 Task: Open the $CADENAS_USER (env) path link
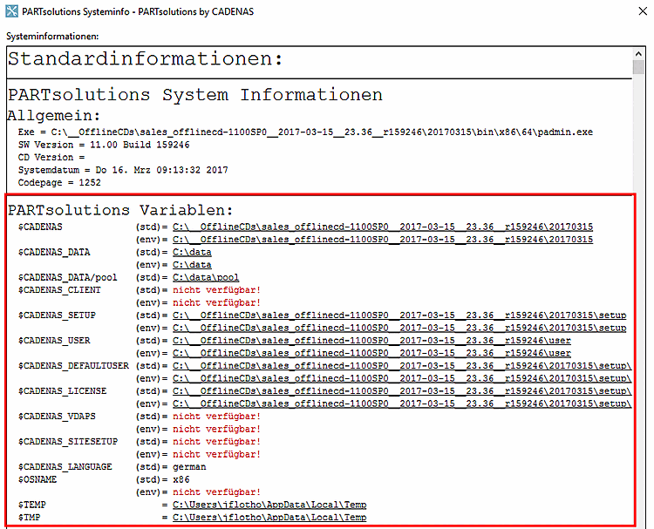[371, 353]
